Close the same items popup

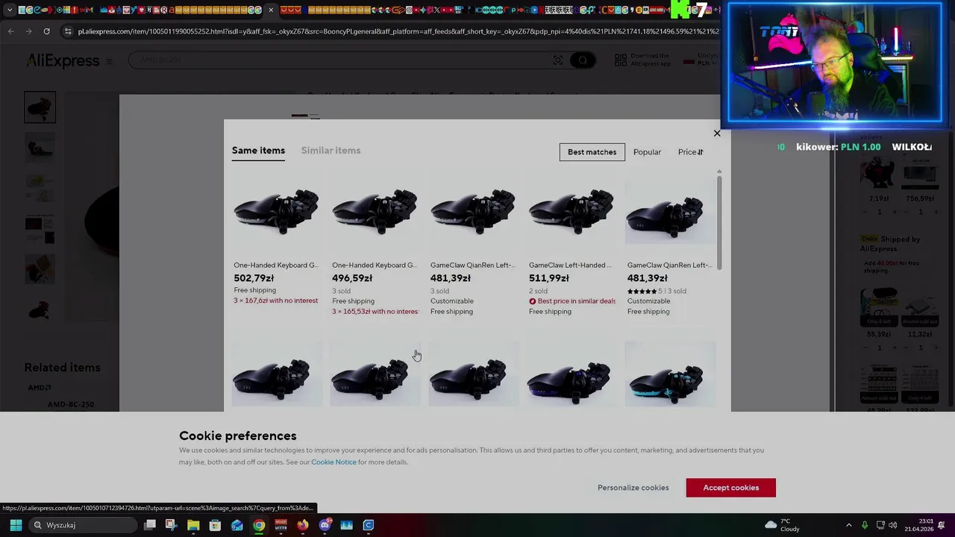tap(717, 134)
